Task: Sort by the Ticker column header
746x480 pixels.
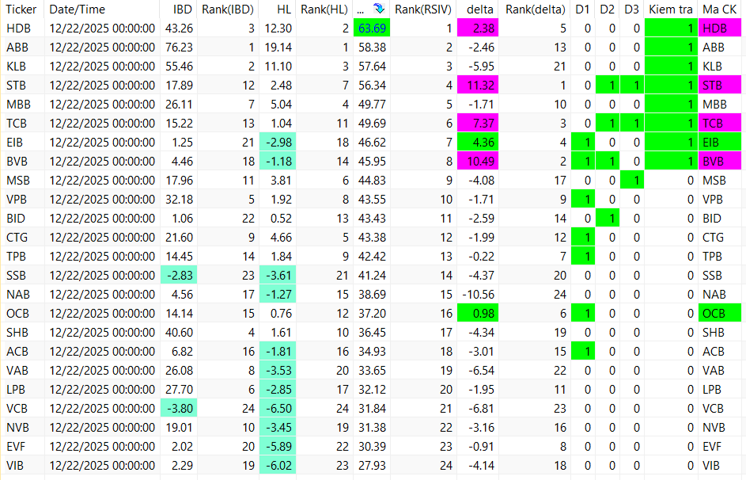Action: click(x=21, y=9)
